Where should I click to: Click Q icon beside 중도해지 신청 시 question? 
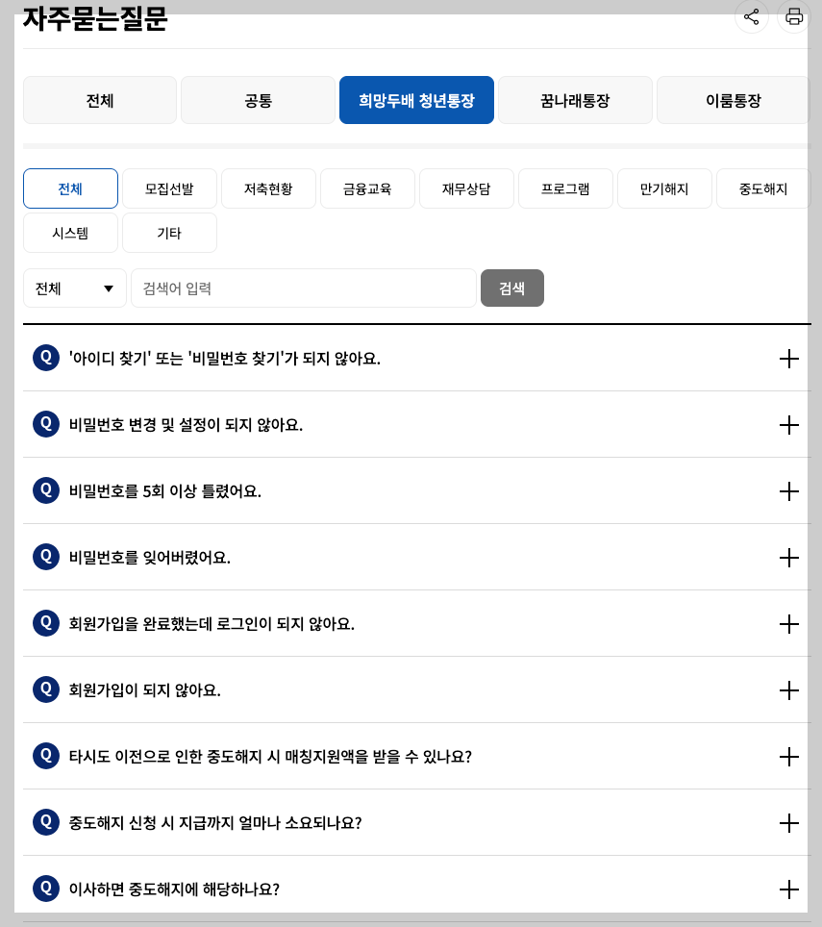46,822
